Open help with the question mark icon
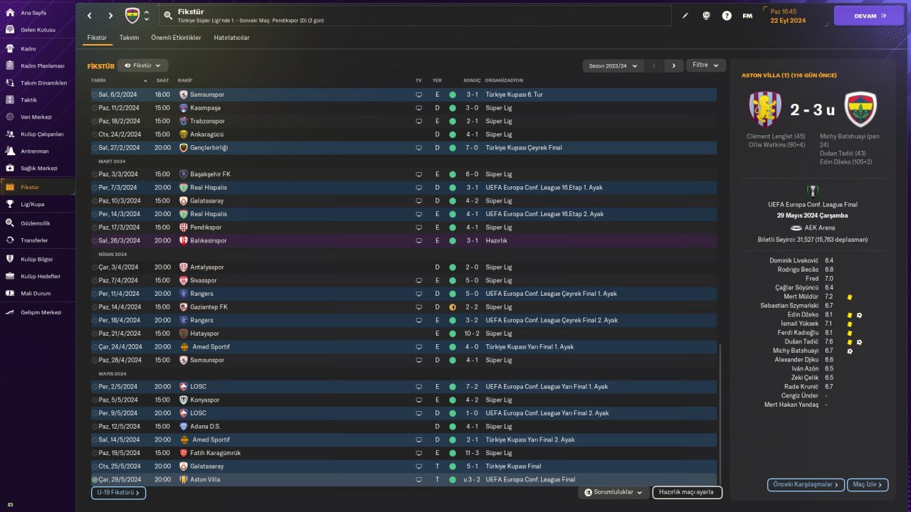 click(x=727, y=16)
